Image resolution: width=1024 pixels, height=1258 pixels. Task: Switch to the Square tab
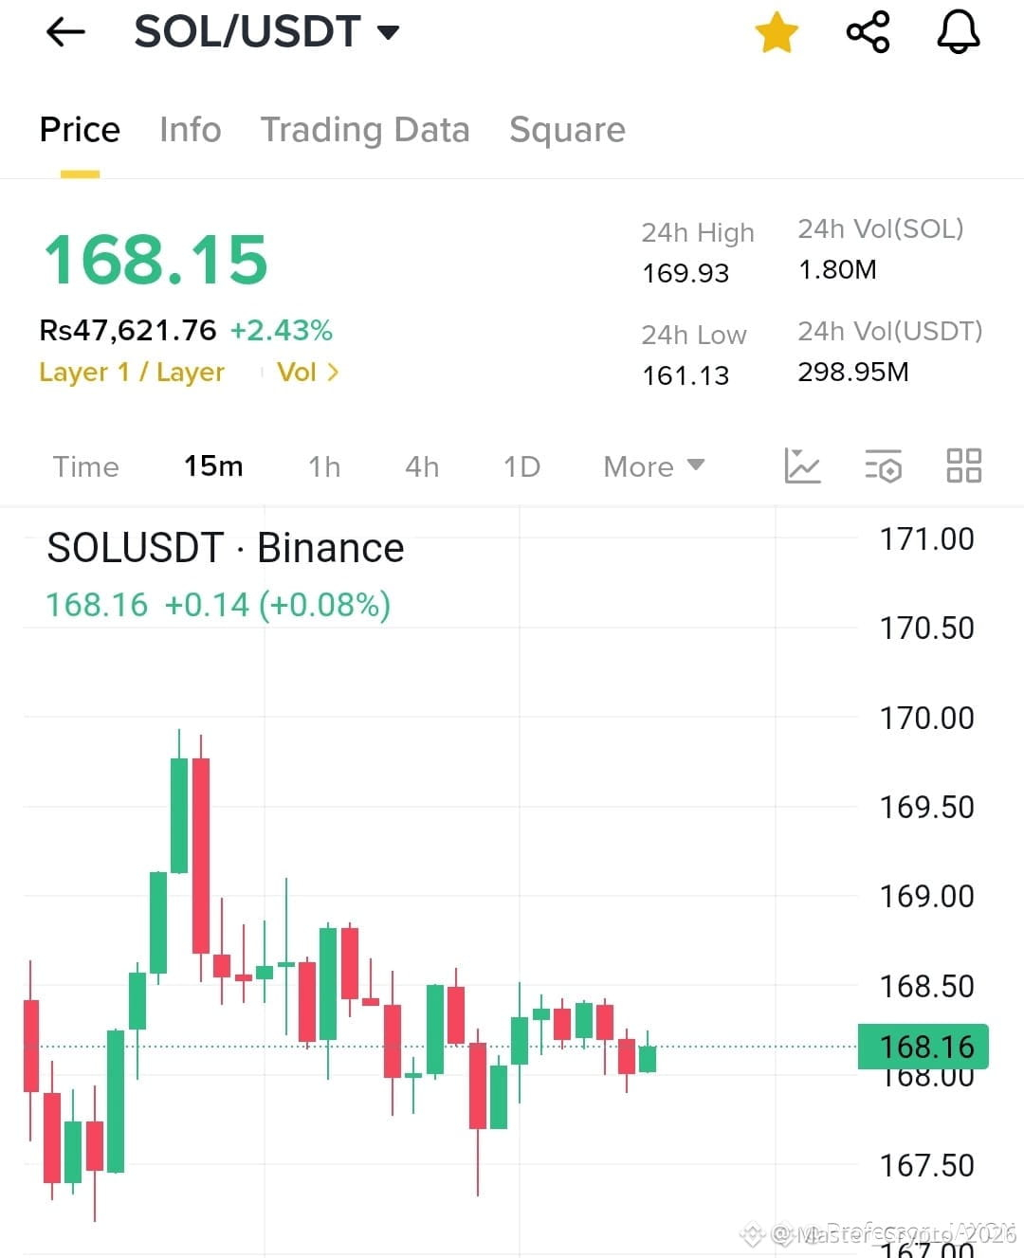click(567, 130)
